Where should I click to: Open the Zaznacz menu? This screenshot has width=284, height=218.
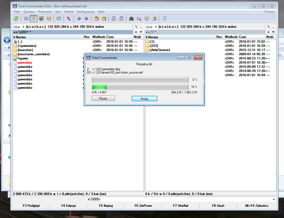29,12
